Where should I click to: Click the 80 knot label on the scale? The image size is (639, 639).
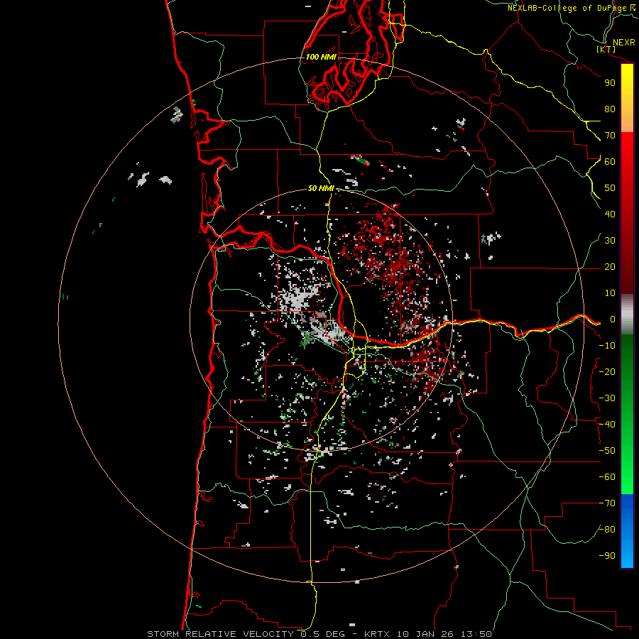[x=610, y=109]
